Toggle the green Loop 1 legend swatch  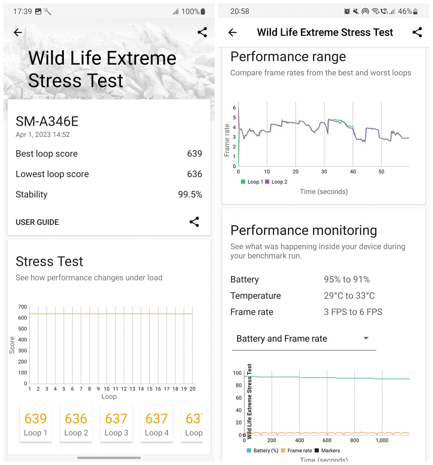click(243, 182)
